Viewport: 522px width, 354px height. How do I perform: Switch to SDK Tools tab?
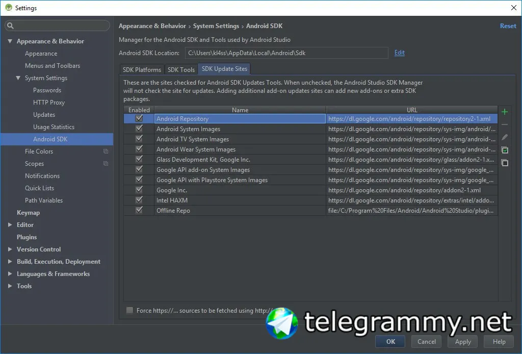point(181,69)
